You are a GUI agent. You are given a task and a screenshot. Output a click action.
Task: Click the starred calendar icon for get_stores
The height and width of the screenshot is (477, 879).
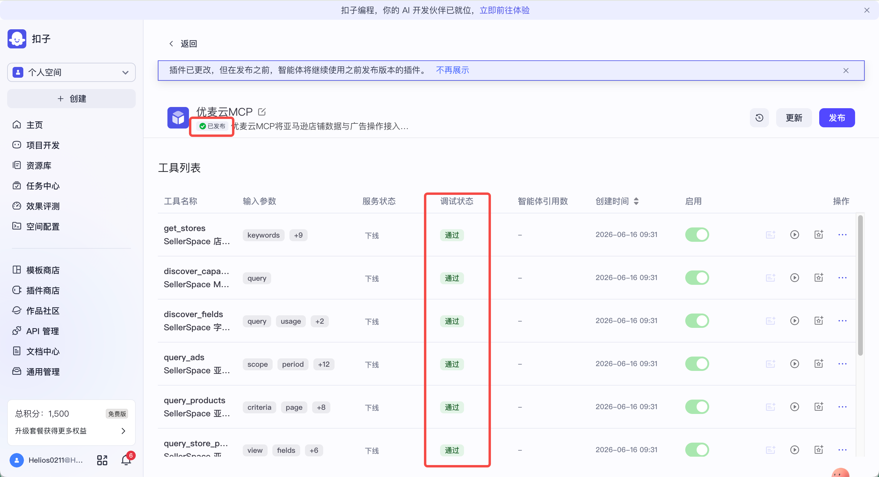click(819, 234)
